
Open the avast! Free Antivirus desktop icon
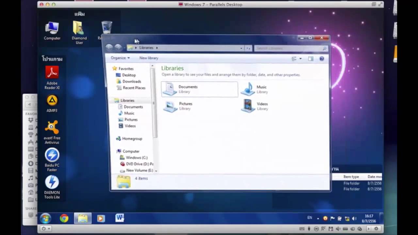(52, 132)
